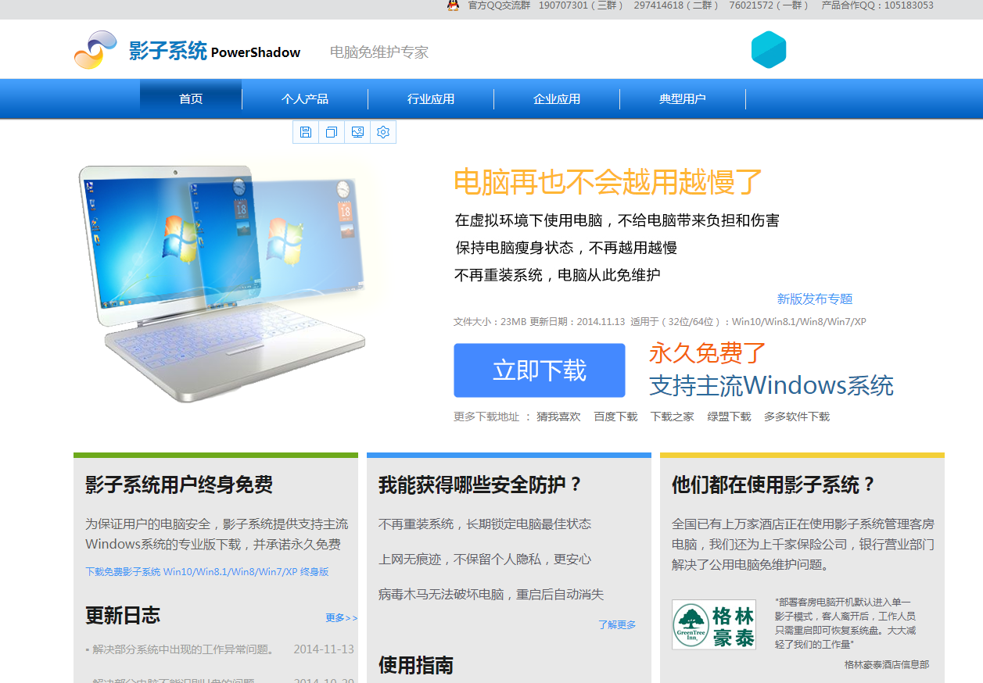The width and height of the screenshot is (983, 683).
Task: Click the QQ penguin icon
Action: pyautogui.click(x=453, y=5)
